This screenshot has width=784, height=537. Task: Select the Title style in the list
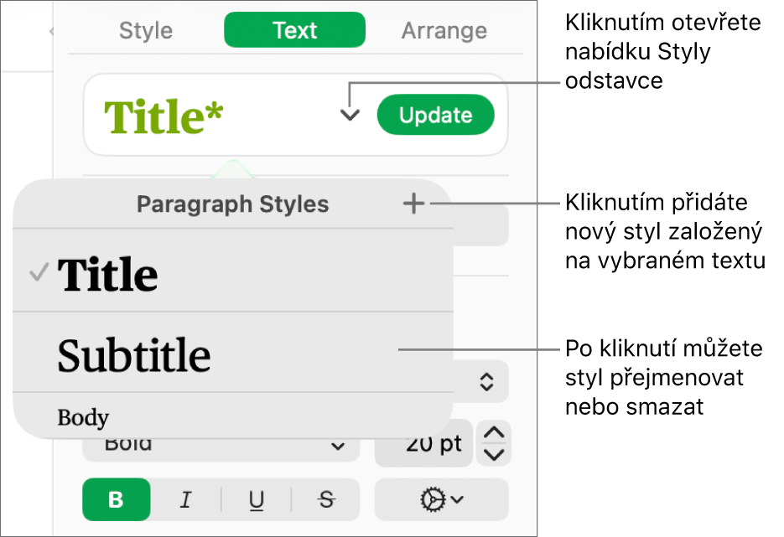(107, 272)
